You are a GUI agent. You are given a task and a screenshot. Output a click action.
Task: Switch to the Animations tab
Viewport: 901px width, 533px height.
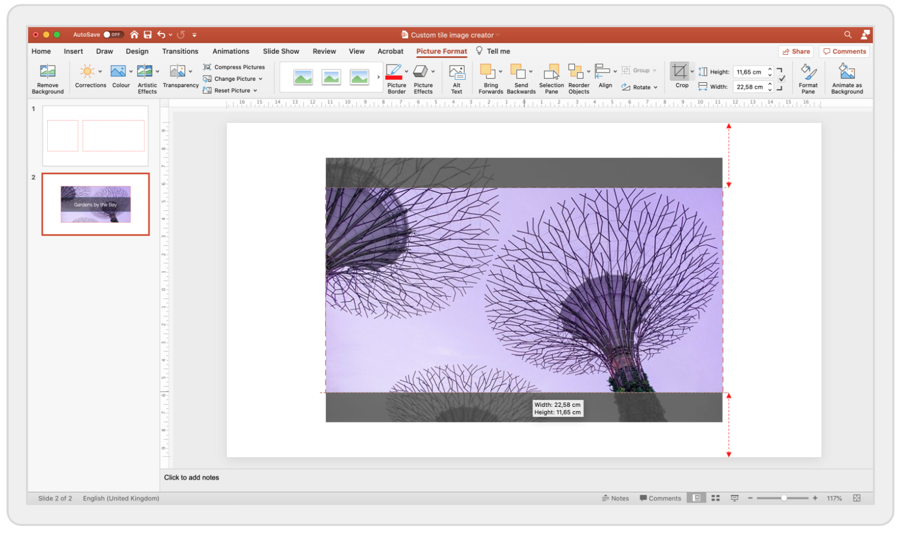[x=231, y=51]
